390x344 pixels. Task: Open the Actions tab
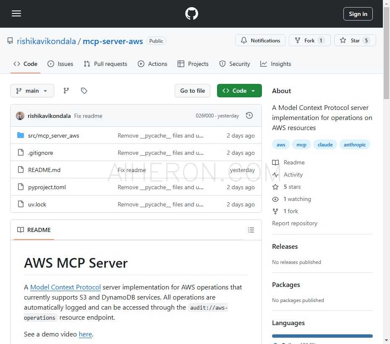coord(152,64)
